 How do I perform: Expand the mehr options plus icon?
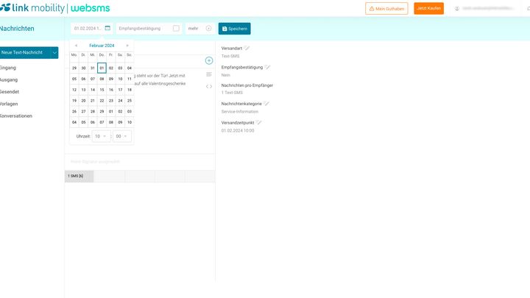point(208,29)
